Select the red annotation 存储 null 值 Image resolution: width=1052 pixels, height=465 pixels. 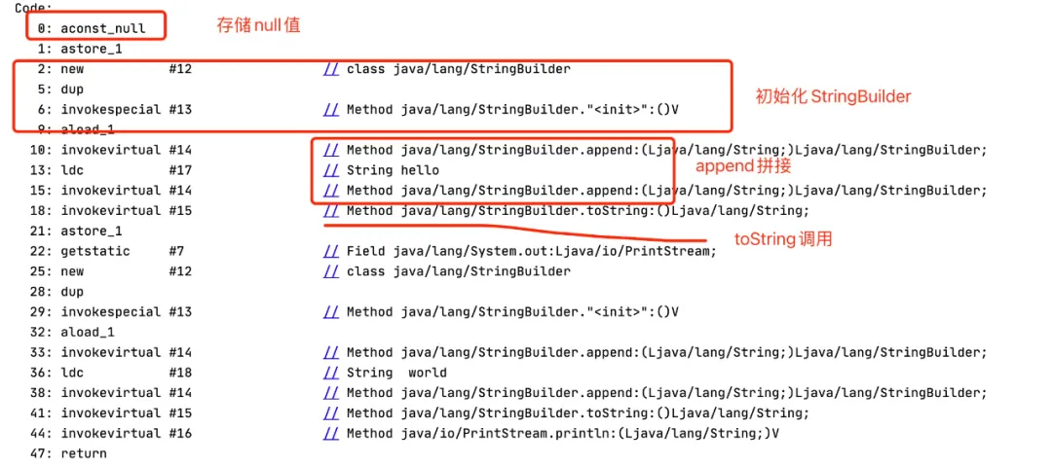point(257,26)
